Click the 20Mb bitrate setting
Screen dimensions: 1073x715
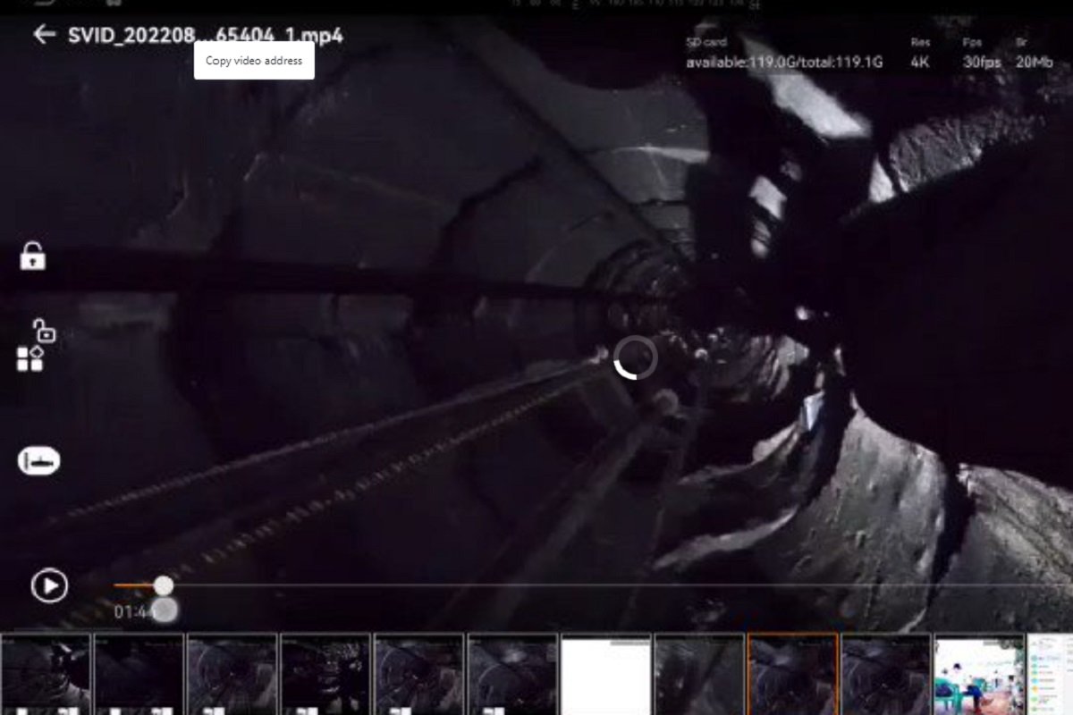1035,63
